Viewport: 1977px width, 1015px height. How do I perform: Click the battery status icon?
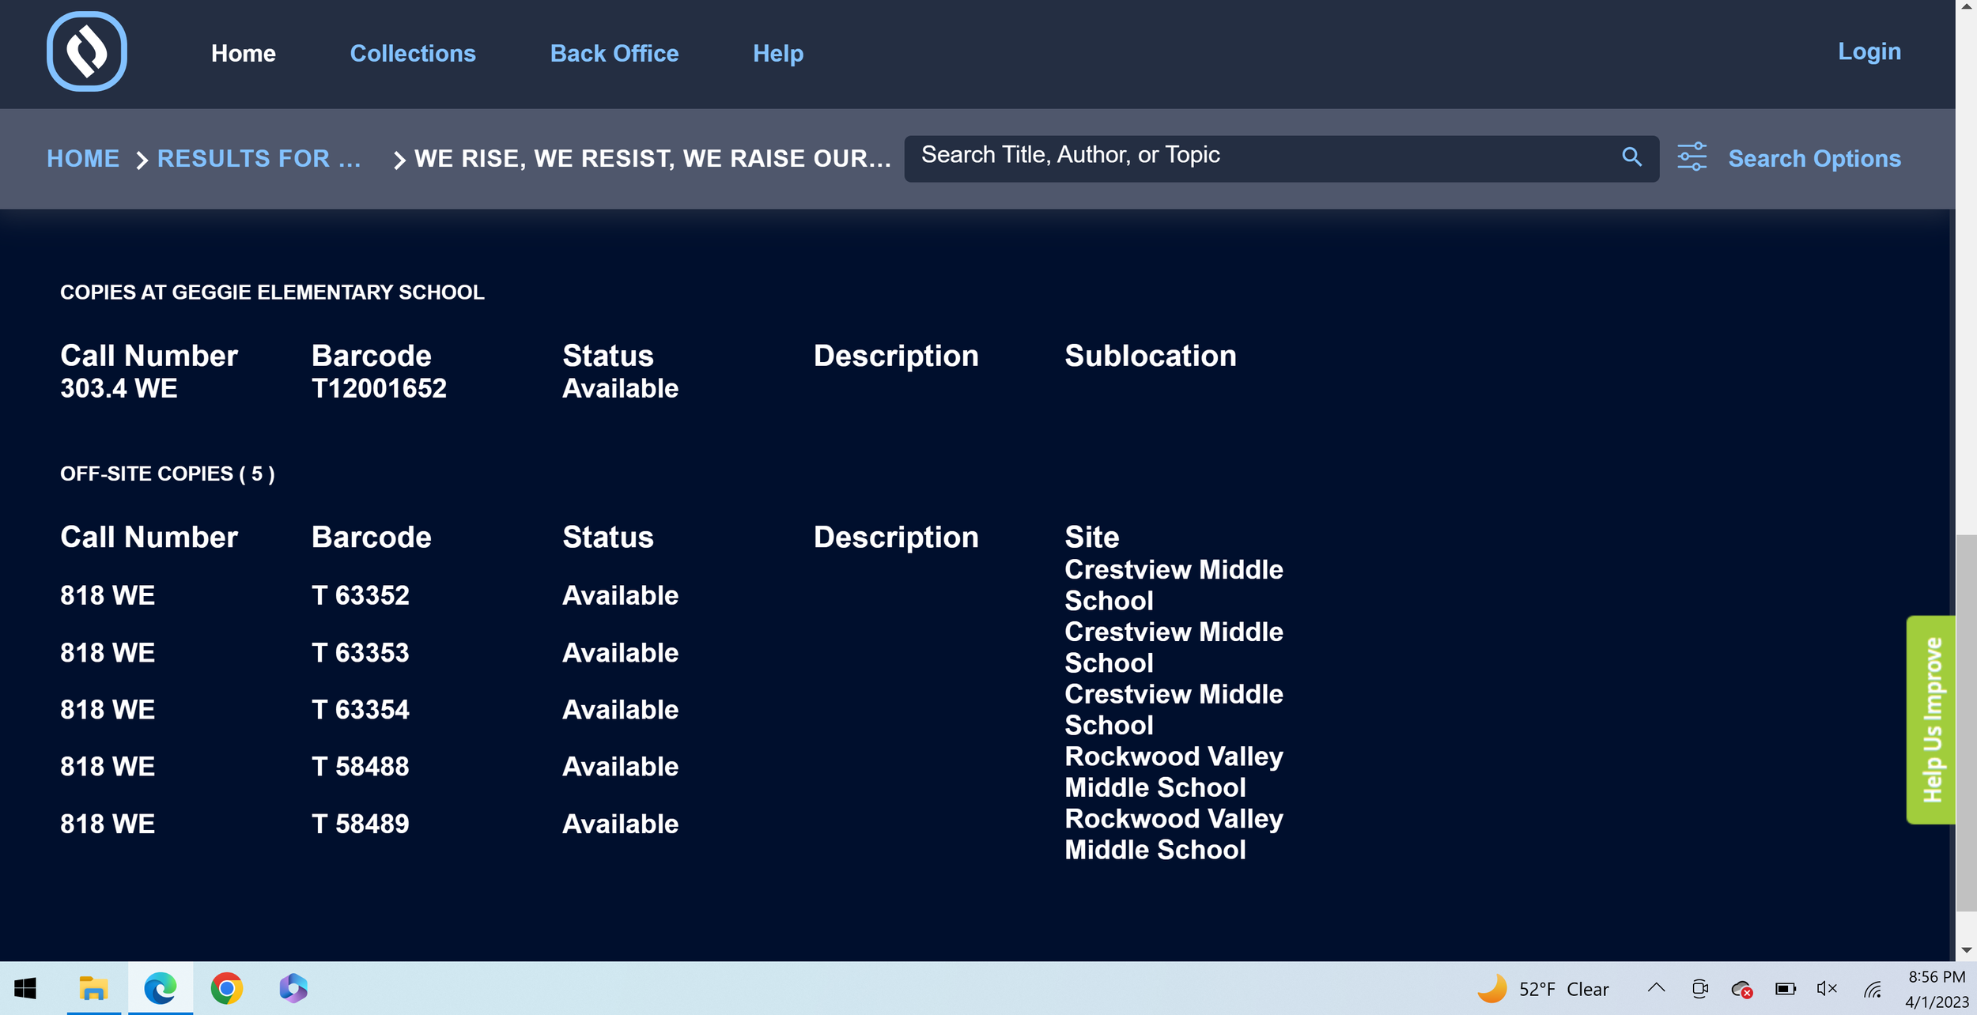[x=1785, y=989]
